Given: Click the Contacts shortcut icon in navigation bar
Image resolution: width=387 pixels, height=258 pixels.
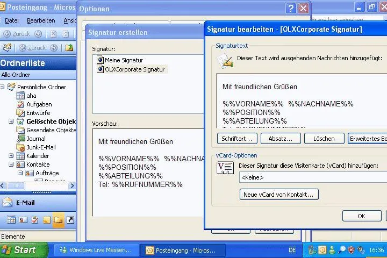Looking at the screenshot, I should click(x=23, y=220).
